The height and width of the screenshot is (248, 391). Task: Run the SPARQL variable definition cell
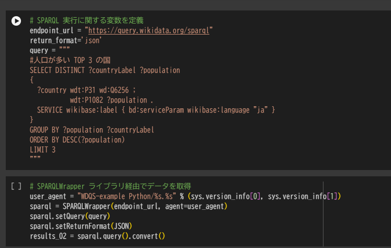[x=16, y=21]
